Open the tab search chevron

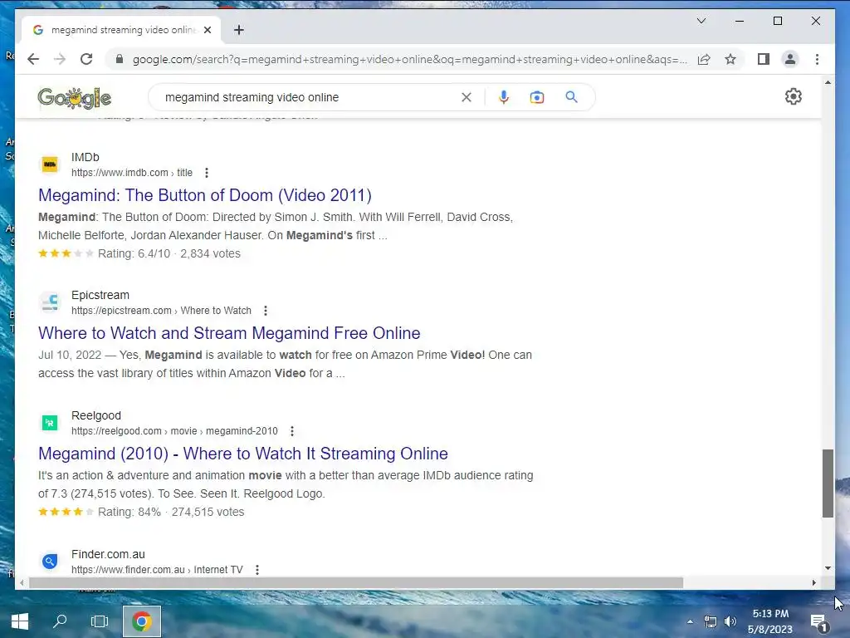coord(701,21)
